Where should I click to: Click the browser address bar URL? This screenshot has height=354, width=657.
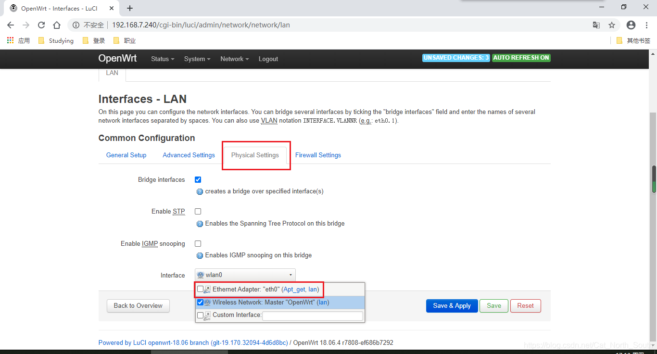[x=201, y=25]
